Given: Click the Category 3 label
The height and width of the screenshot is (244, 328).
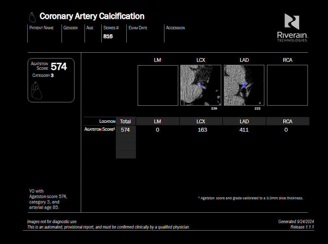Looking at the screenshot, I should click(x=43, y=75).
